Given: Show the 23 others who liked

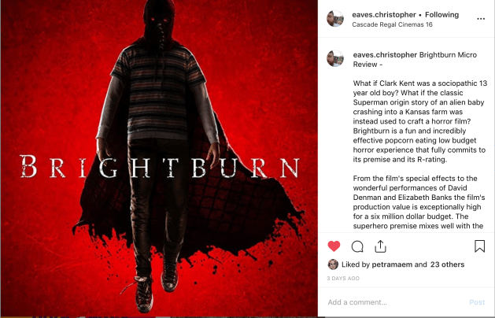Looking at the screenshot, I should pos(447,264).
